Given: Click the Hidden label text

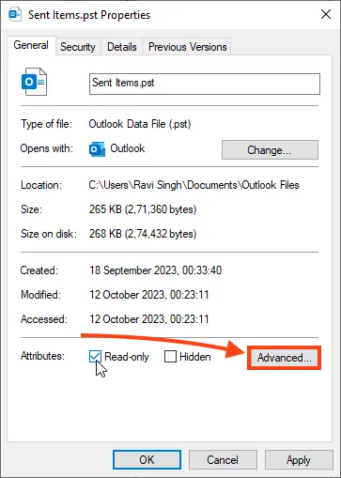Looking at the screenshot, I should coord(195,357).
